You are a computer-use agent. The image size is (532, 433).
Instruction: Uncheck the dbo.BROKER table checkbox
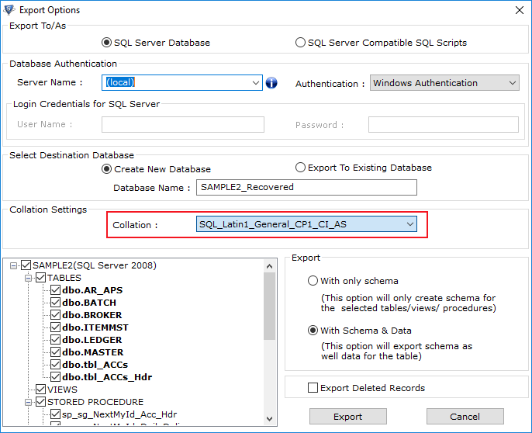[55, 315]
